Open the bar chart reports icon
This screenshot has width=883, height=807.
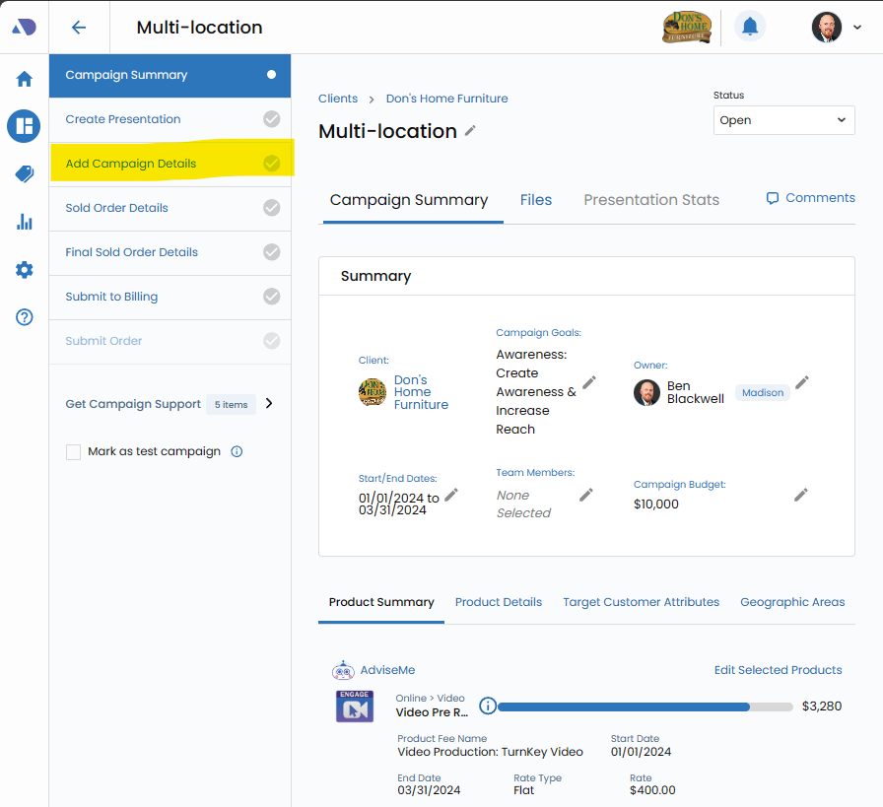tap(24, 222)
